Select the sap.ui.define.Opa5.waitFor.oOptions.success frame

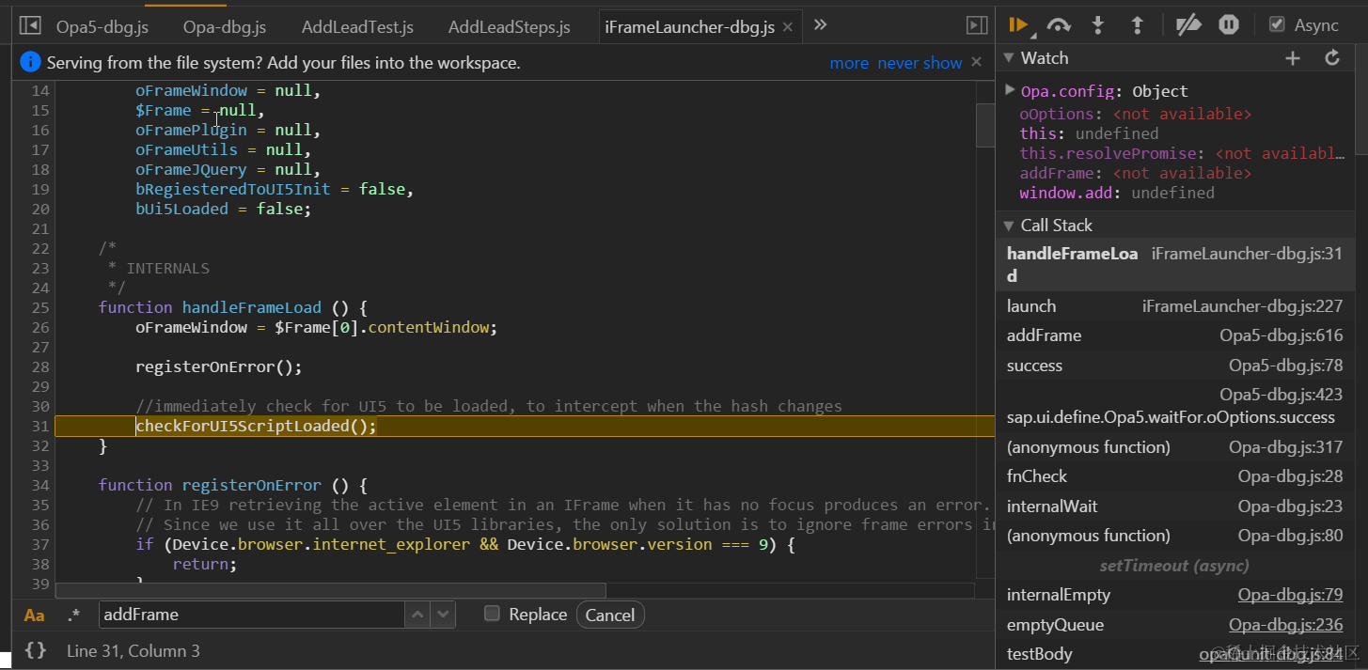(x=1174, y=405)
